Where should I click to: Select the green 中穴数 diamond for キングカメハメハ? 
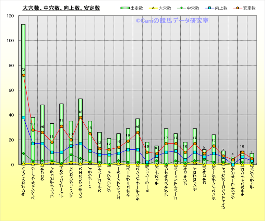point(24,154)
